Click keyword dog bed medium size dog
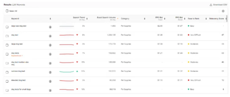Screen dimensions: 230x97 (x=20, y=63)
